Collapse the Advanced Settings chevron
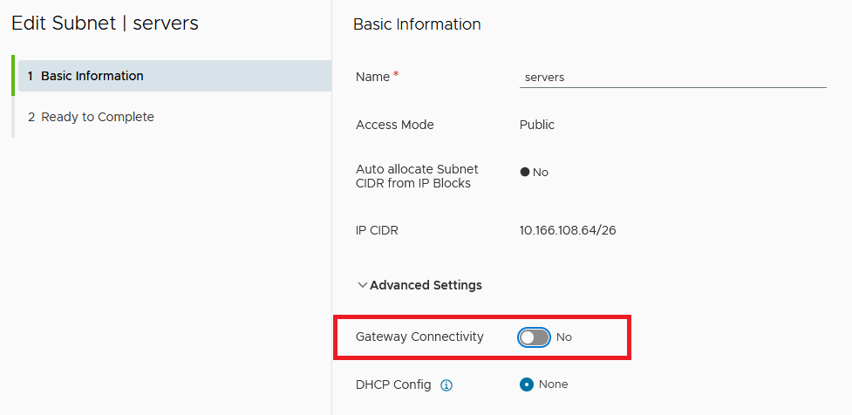 (362, 285)
